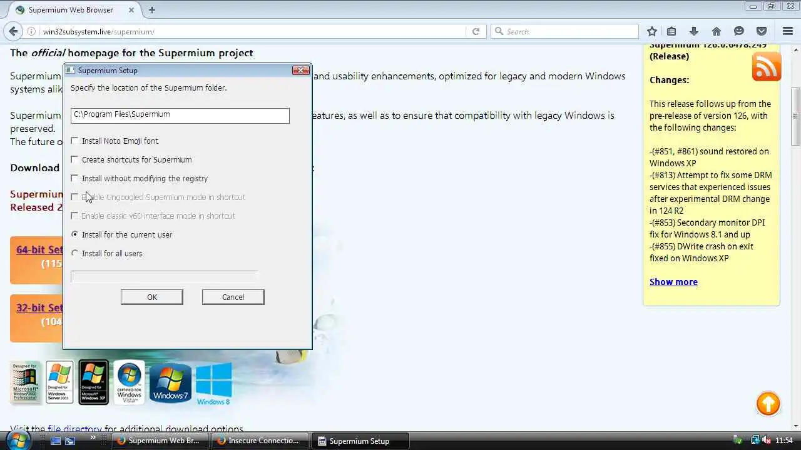Click the 64-bit Setup download link
The height and width of the screenshot is (450, 801).
(x=39, y=250)
